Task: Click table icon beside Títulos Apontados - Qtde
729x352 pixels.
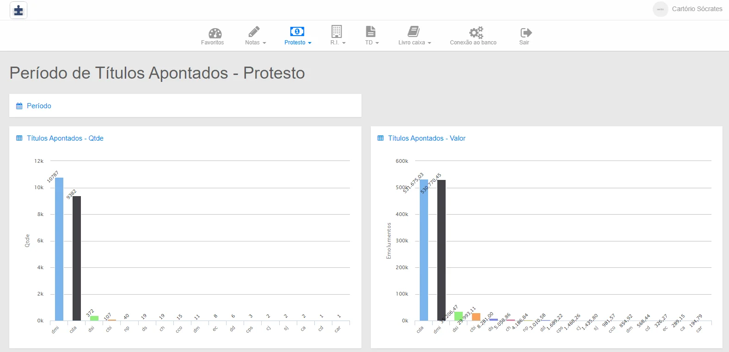Action: tap(19, 138)
